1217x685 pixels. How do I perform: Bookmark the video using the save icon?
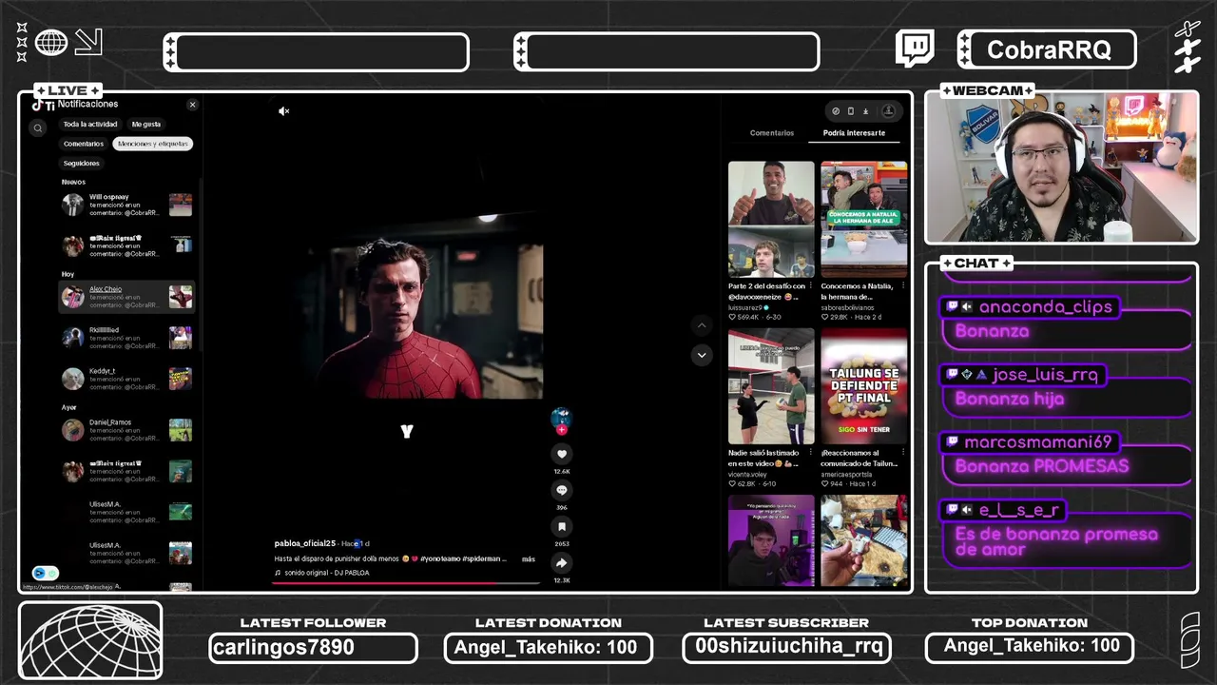(562, 526)
